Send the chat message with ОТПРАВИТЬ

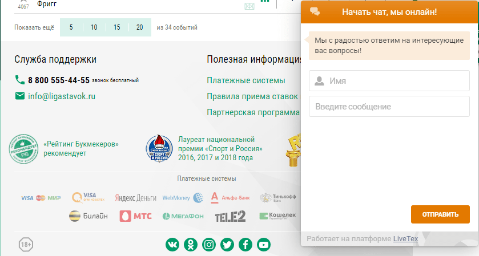pos(440,214)
